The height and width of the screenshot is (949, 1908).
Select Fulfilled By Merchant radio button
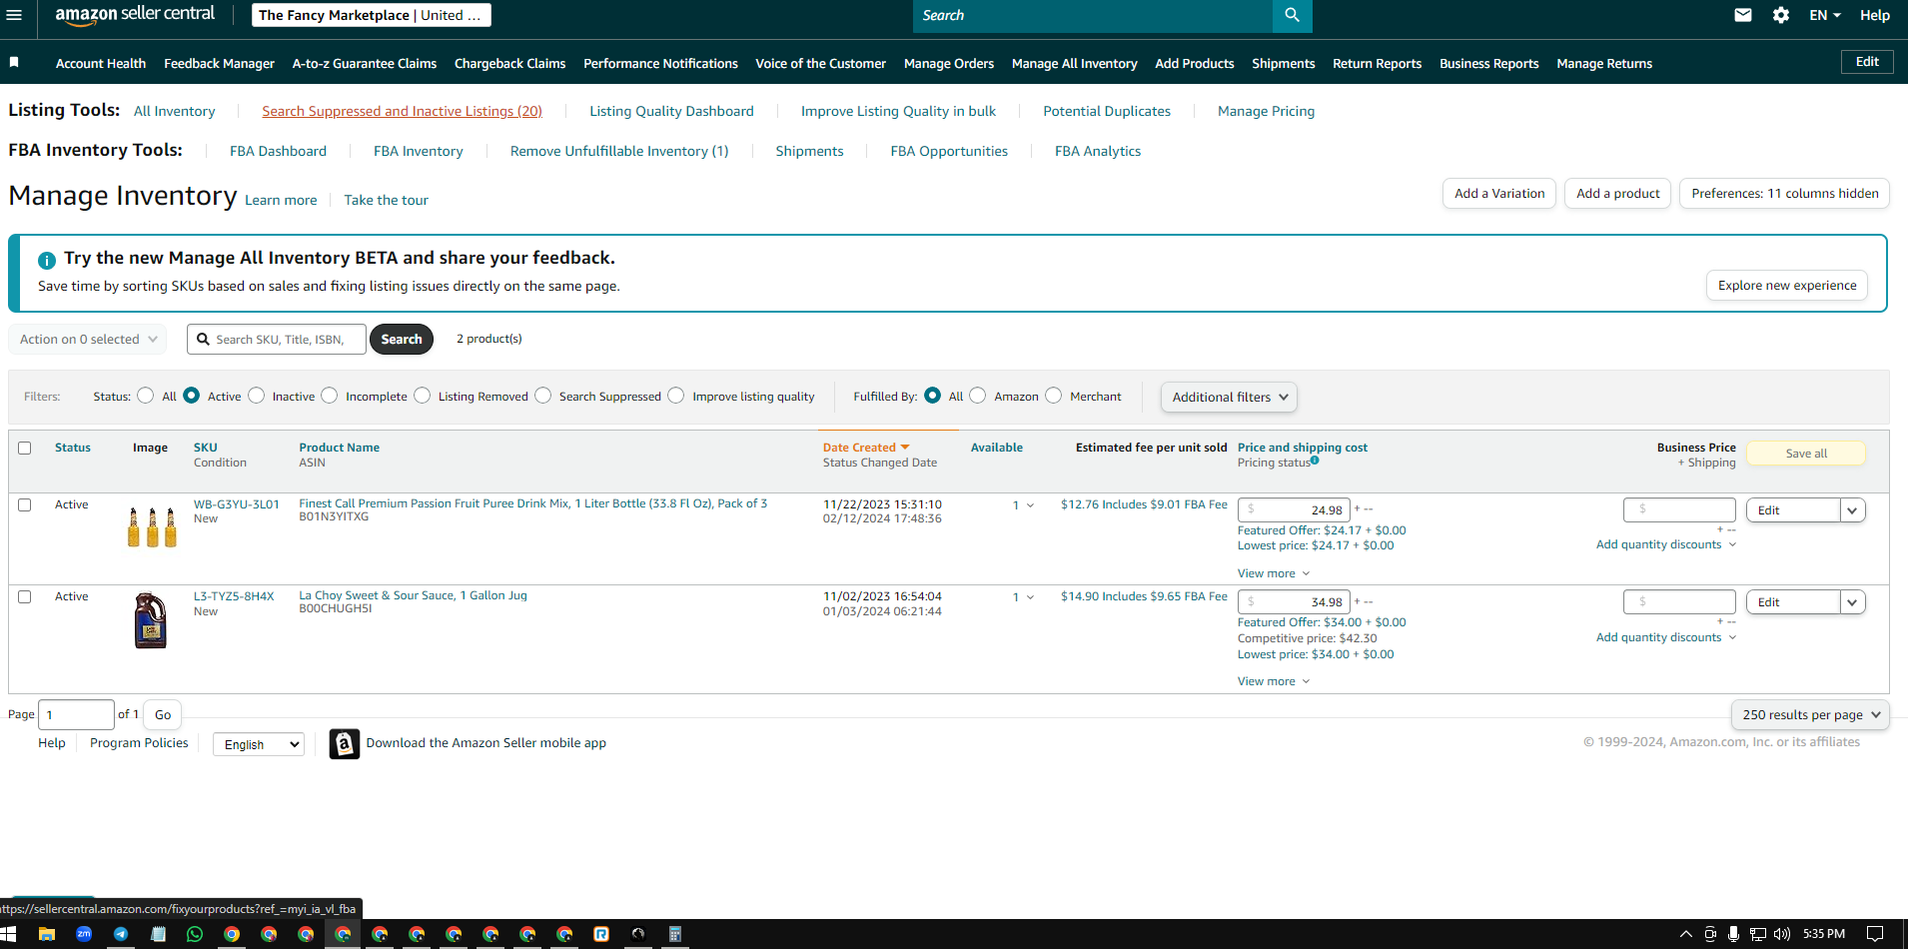click(1054, 396)
